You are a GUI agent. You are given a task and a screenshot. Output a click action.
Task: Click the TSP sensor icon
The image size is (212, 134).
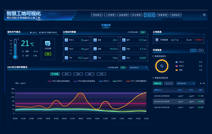pyautogui.click(x=66, y=58)
